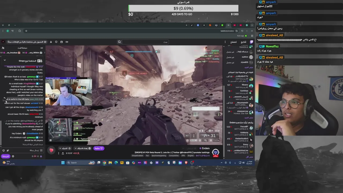343x193 pixels.
Task: Open File Explorer from the taskbar
Action: tap(110, 163)
